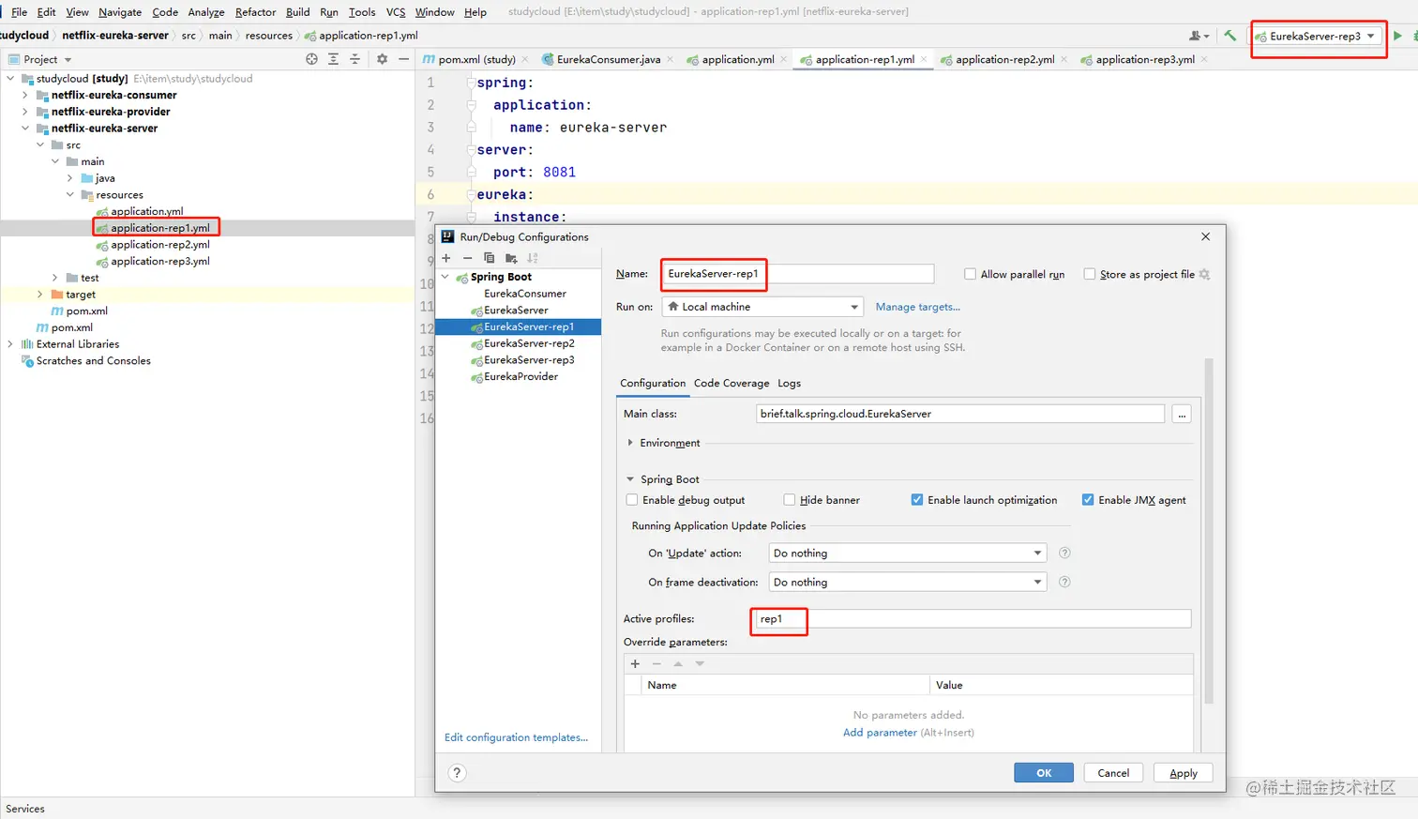Open the On 'Update' action dropdown
Image resolution: width=1418 pixels, height=819 pixels.
[x=907, y=554]
